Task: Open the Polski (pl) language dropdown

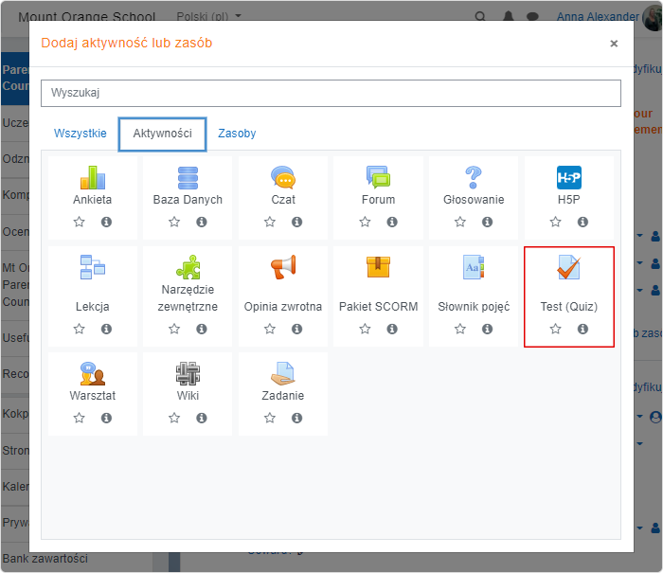Action: [x=208, y=16]
